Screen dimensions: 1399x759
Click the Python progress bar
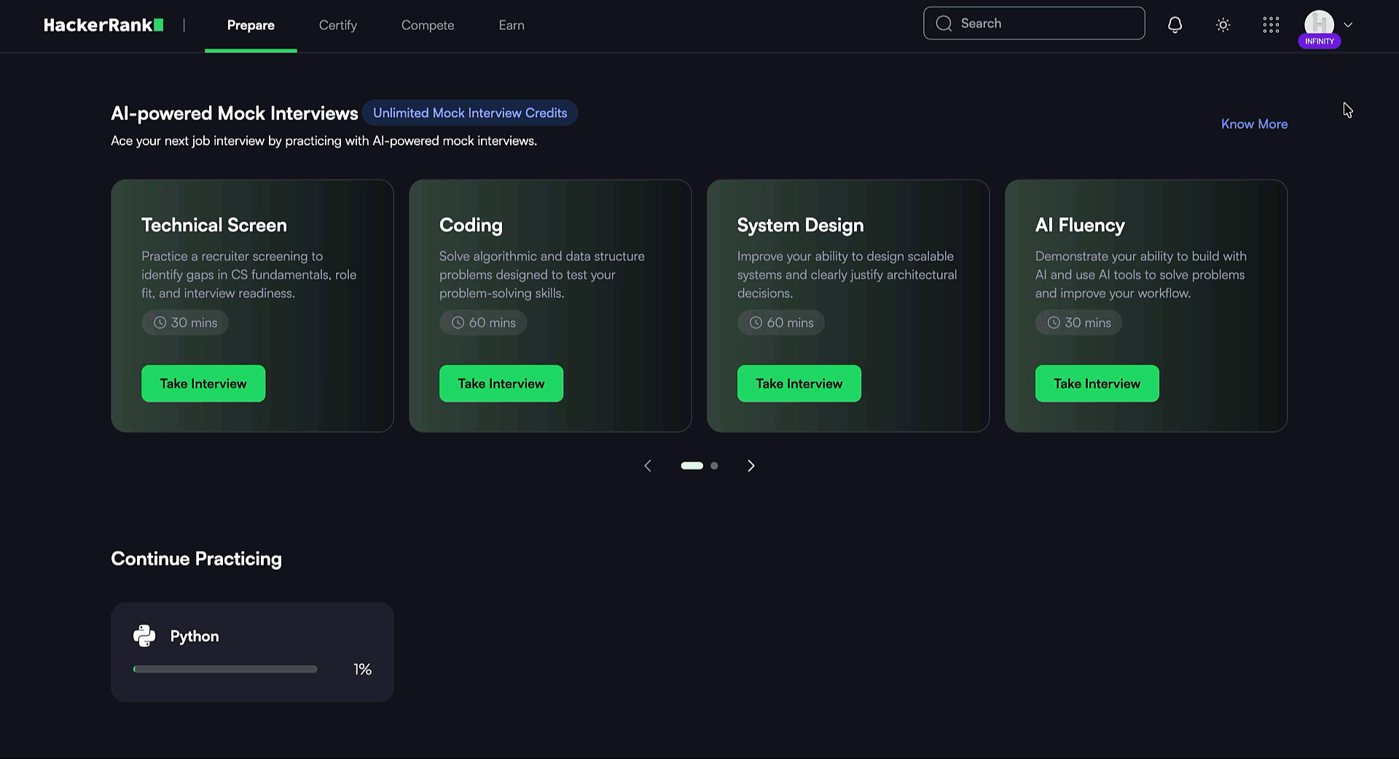[x=225, y=669]
